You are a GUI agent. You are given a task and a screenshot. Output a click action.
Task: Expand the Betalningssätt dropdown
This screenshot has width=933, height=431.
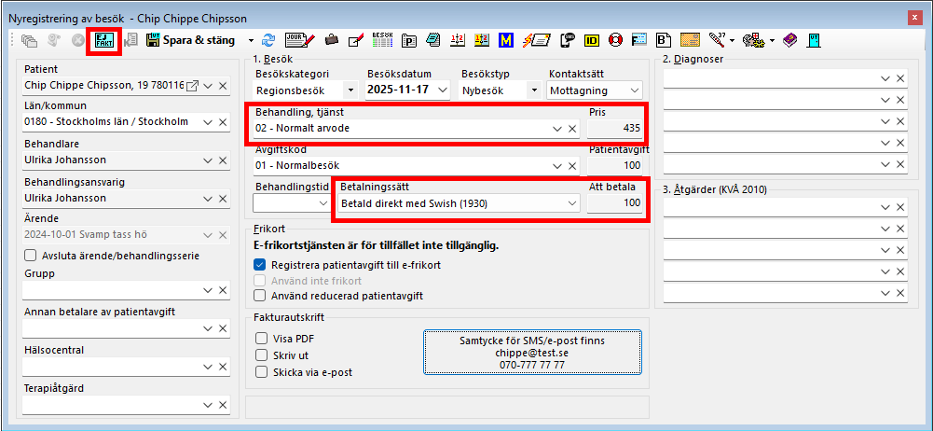click(x=569, y=202)
